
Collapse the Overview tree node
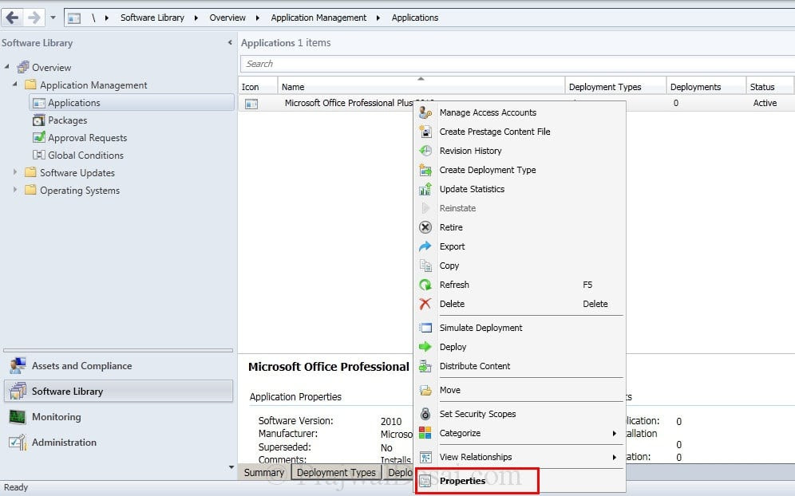pyautogui.click(x=7, y=67)
